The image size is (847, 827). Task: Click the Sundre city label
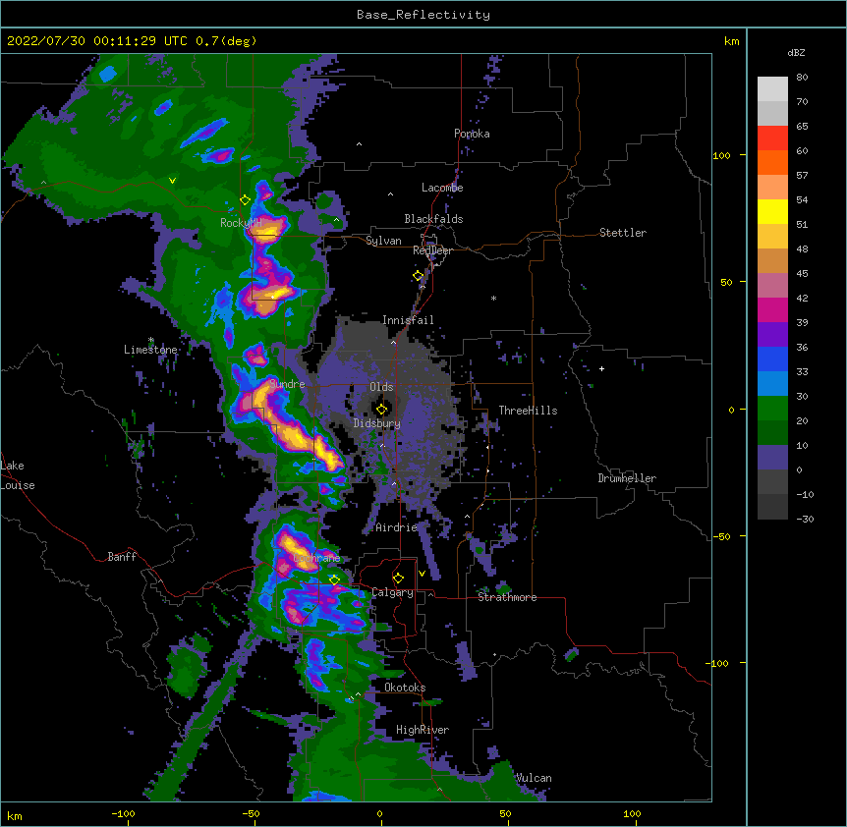287,384
